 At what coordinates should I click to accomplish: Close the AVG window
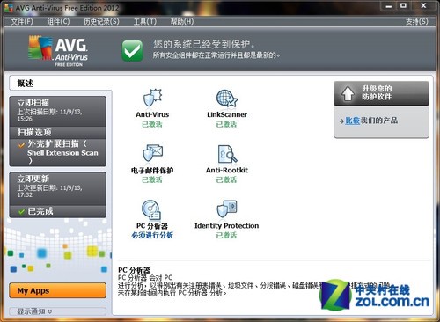pyautogui.click(x=423, y=6)
